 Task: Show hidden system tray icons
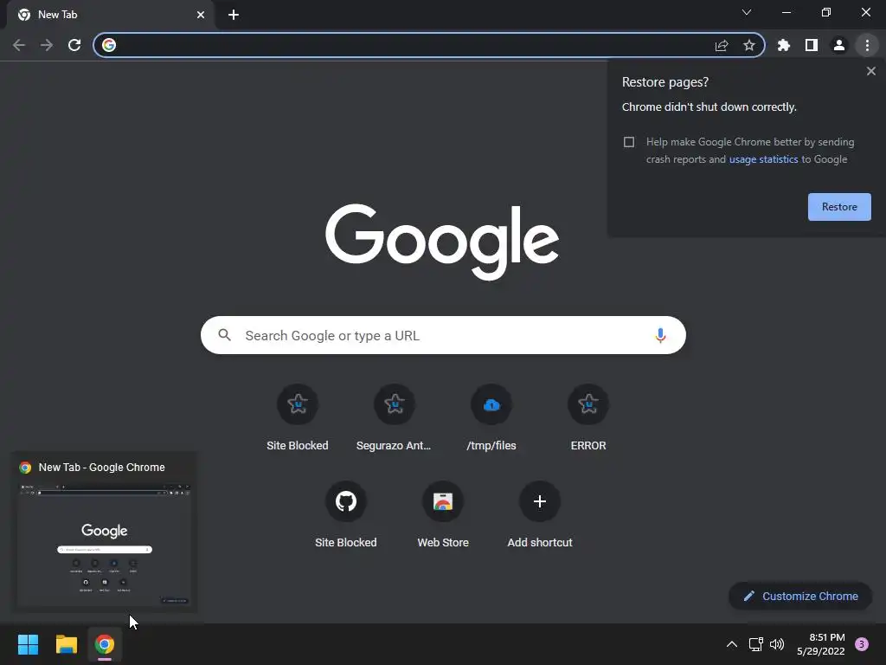[731, 644]
